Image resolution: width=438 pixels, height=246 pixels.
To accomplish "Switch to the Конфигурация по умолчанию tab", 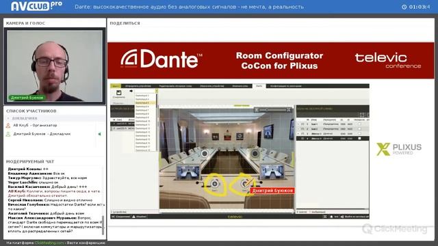I will click(x=286, y=86).
